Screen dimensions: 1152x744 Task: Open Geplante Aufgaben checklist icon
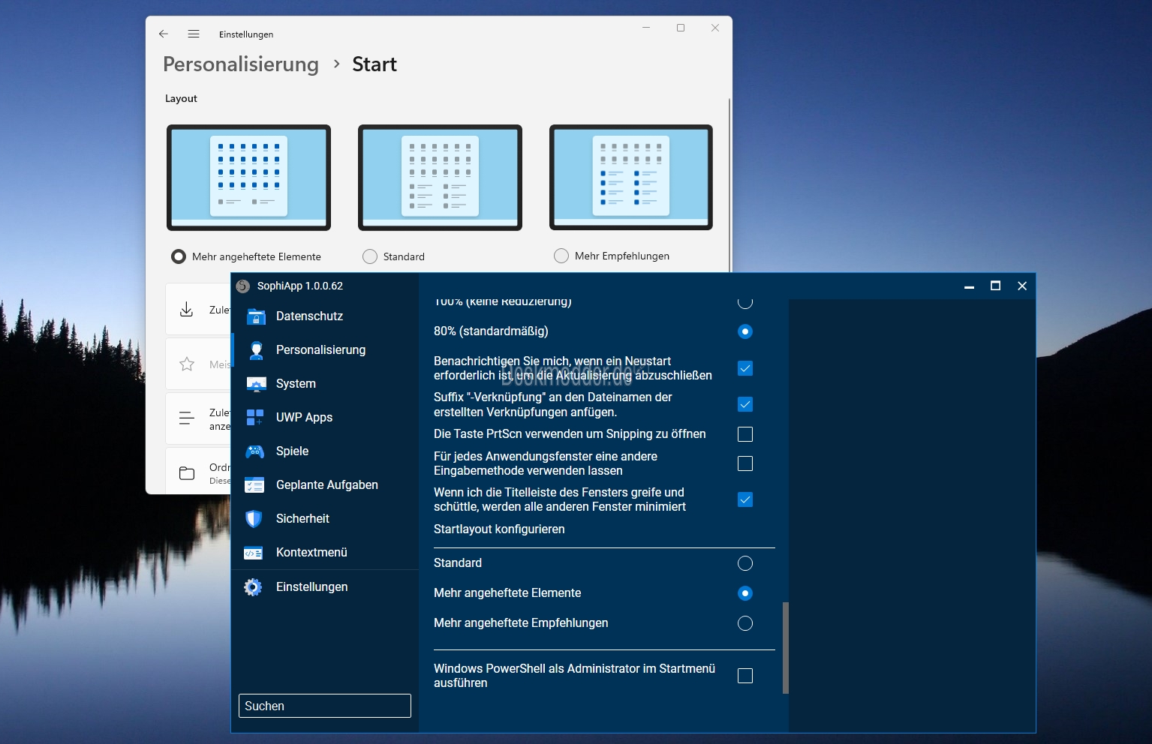[254, 485]
